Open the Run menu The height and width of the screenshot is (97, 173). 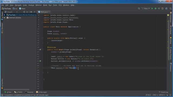pos(50,5)
